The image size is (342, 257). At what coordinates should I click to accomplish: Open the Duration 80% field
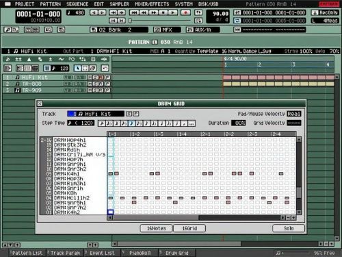(239, 123)
